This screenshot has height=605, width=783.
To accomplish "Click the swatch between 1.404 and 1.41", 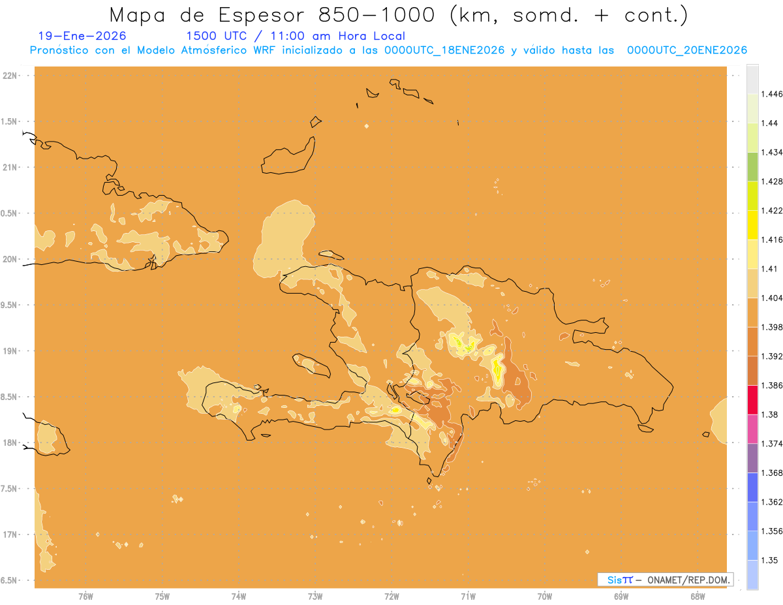I will [x=752, y=283].
